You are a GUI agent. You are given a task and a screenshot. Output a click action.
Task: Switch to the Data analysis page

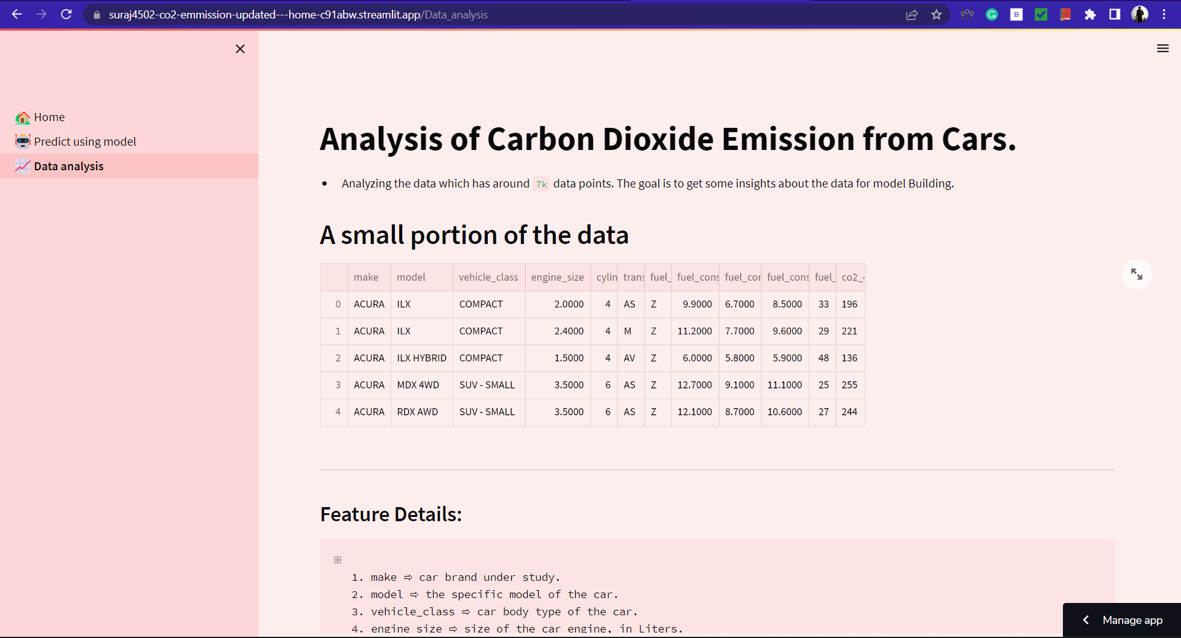pos(68,166)
